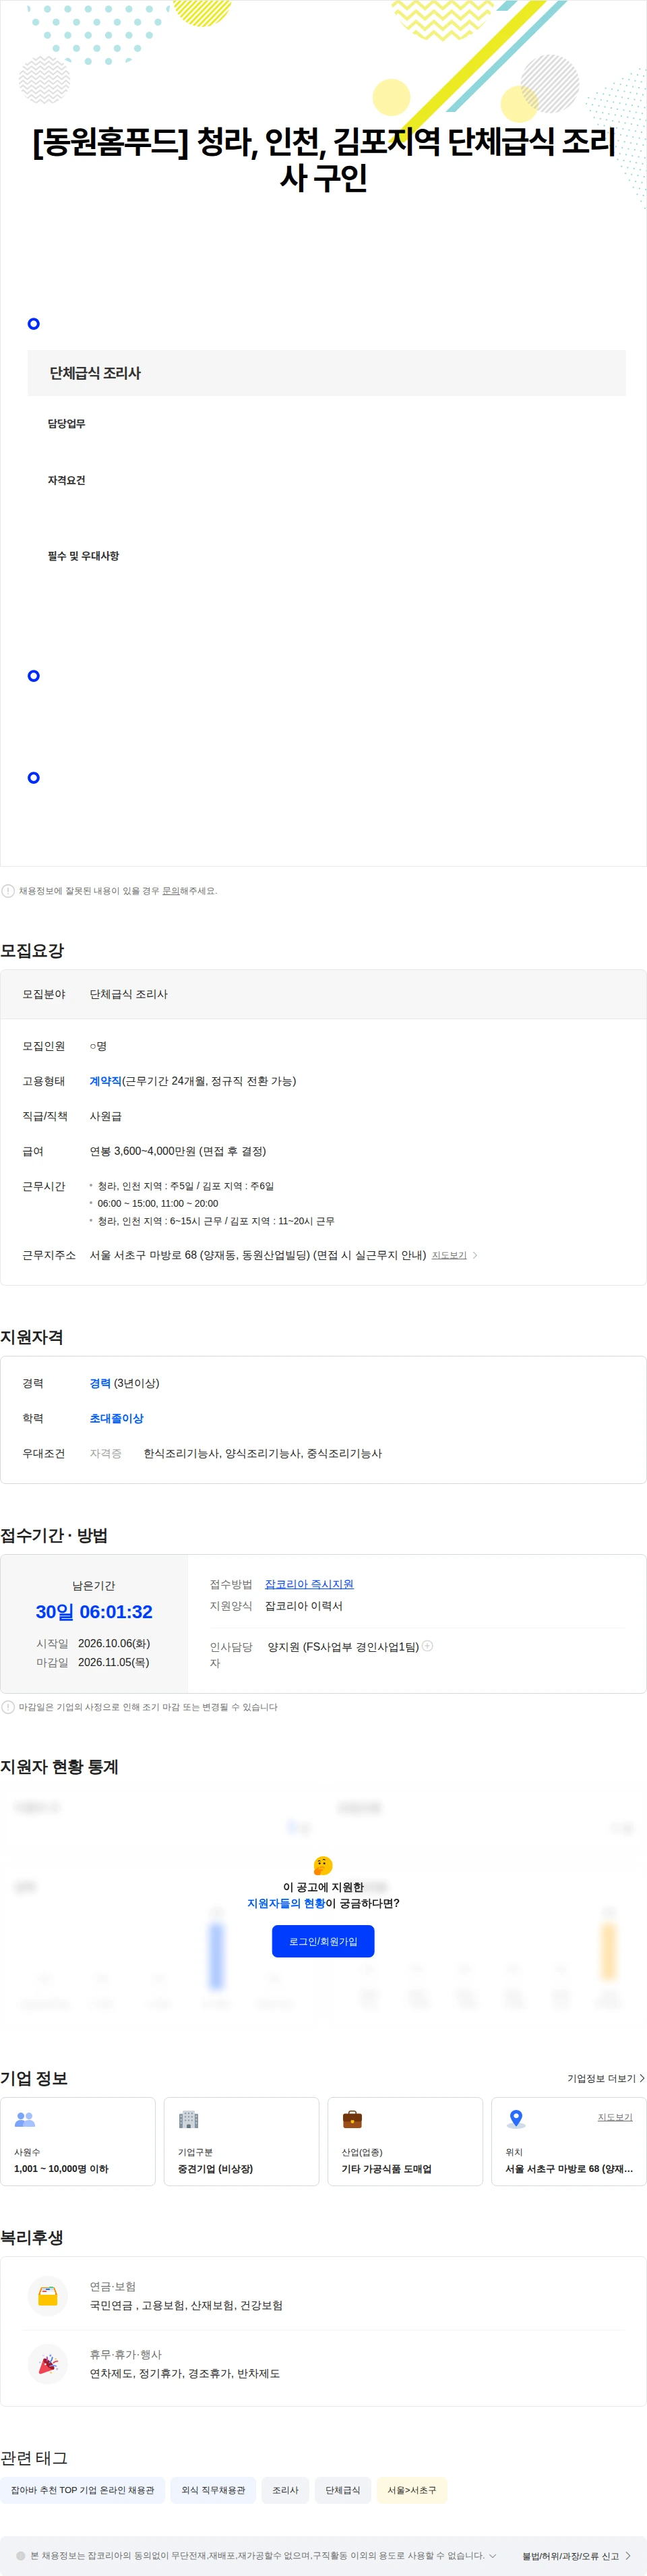
Task: Click the 사원수 people icon
Action: coord(25,2118)
